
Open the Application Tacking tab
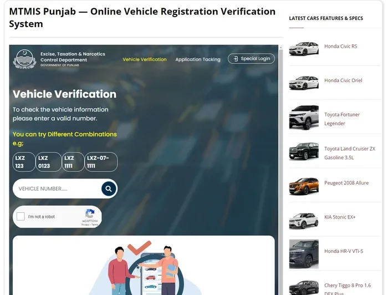[198, 59]
